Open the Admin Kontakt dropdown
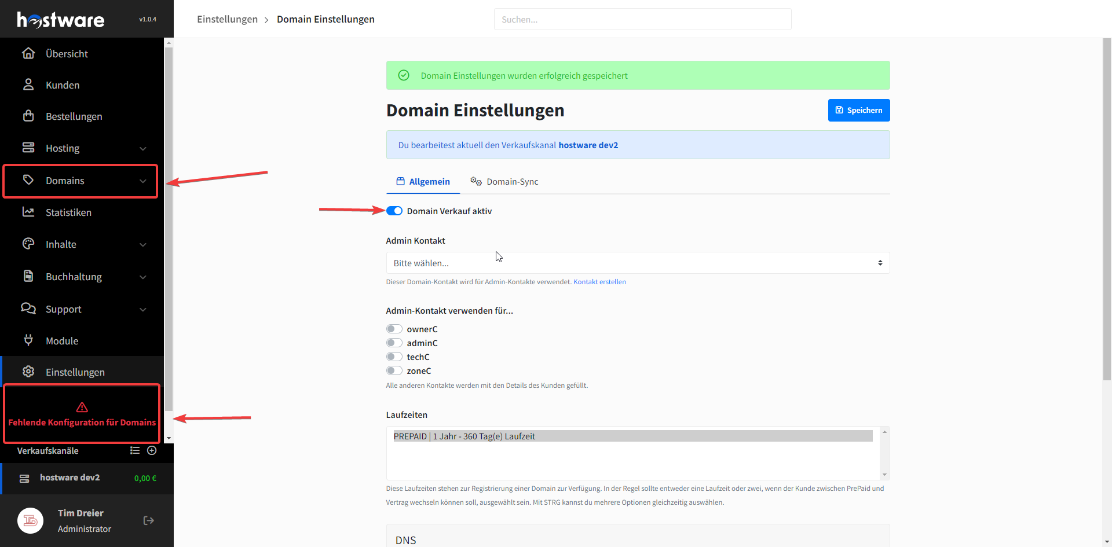 pos(637,263)
